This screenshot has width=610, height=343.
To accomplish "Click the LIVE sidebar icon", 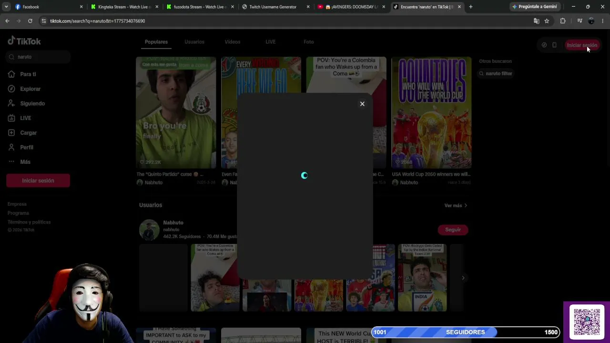I will tap(11, 118).
